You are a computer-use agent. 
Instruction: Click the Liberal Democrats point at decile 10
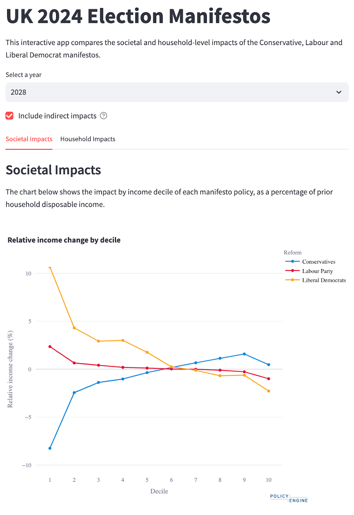pyautogui.click(x=269, y=391)
